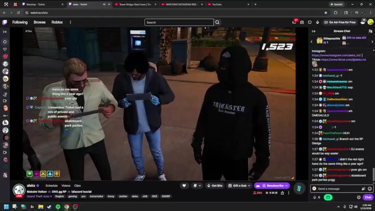Click Go Ad-Free for Free button
Image resolution: width=375 pixels, height=211 pixels.
coord(340,22)
